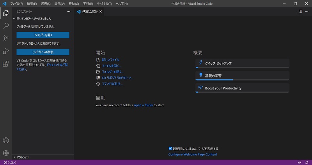Screen dimensions: 312x165
Task: Click the errors and warnings status indicator
Action: click(10, 162)
